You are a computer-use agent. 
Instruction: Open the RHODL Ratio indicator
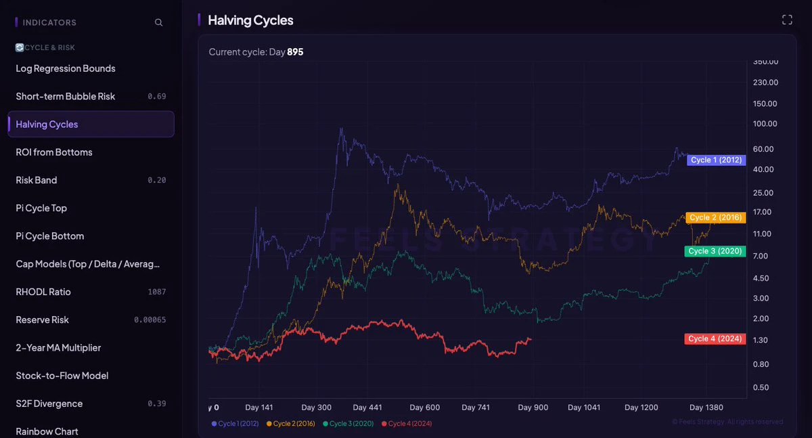pyautogui.click(x=91, y=292)
